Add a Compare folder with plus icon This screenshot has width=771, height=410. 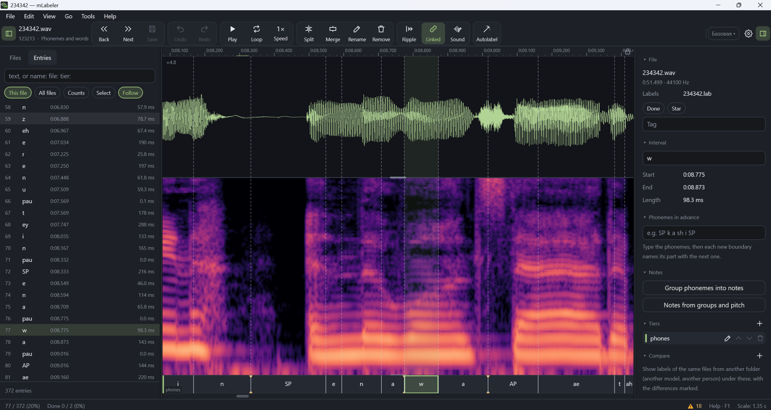[760, 356]
